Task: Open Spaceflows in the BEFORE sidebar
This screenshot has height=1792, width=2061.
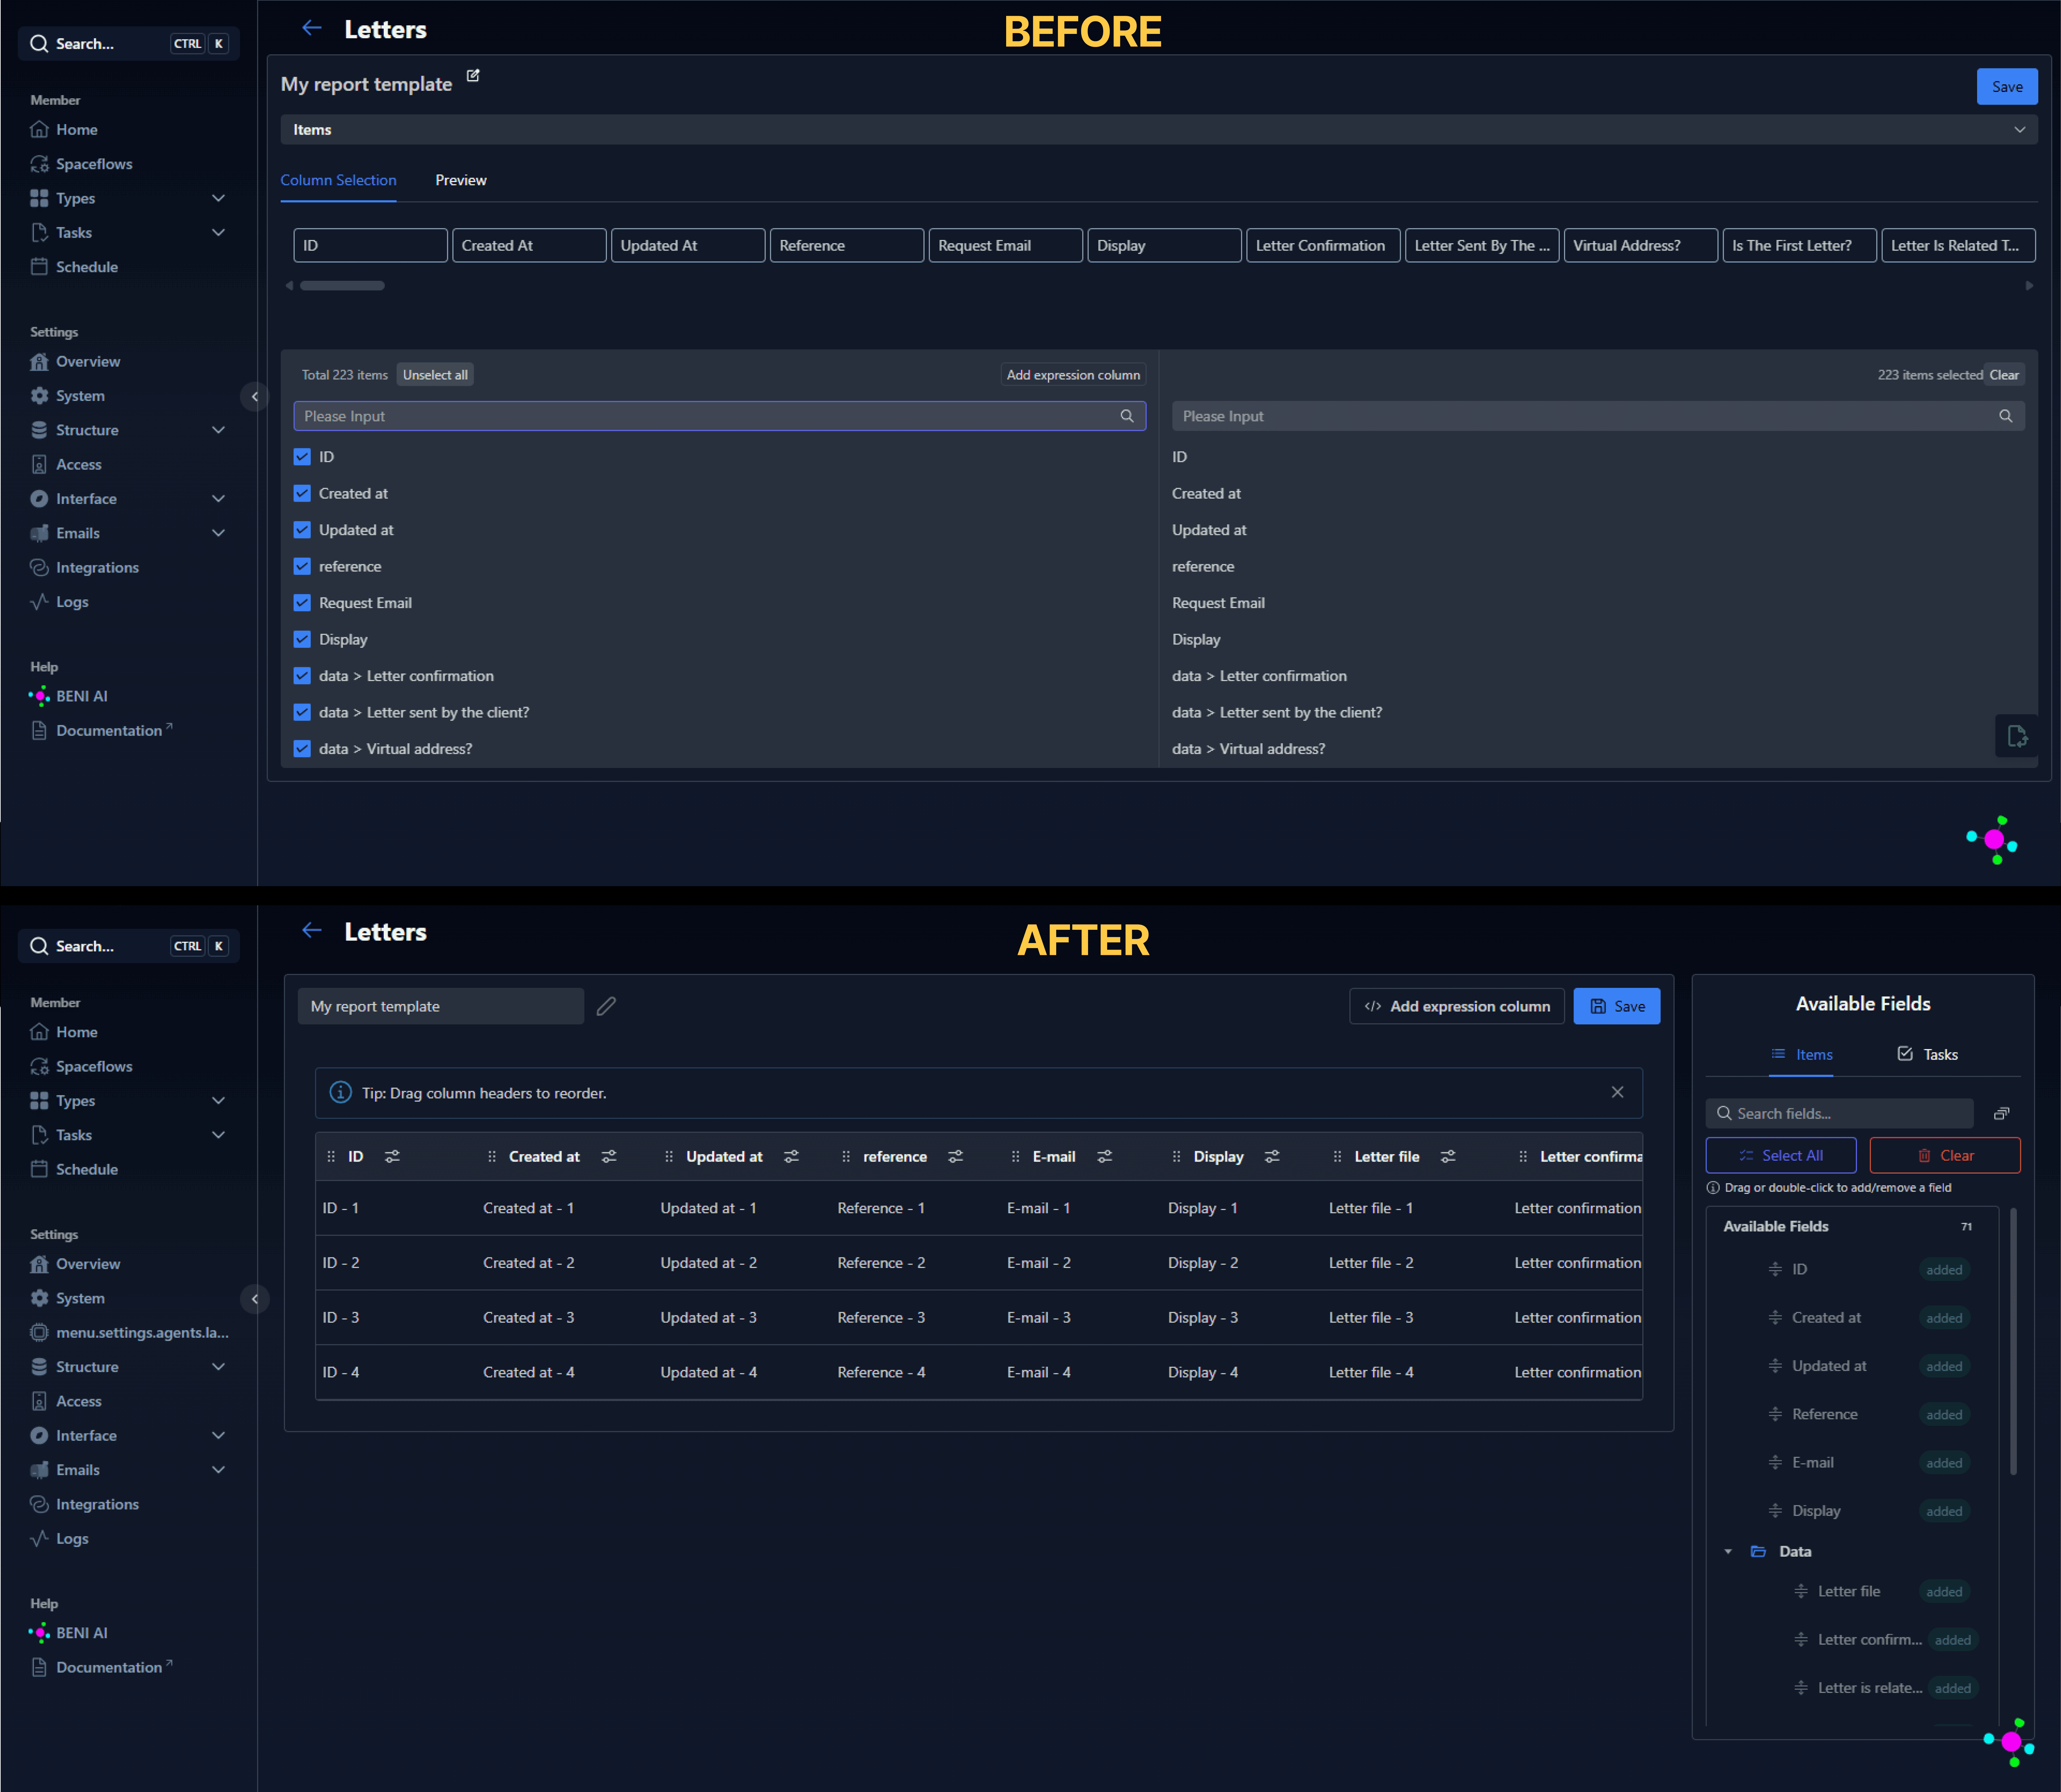Action: click(x=94, y=164)
